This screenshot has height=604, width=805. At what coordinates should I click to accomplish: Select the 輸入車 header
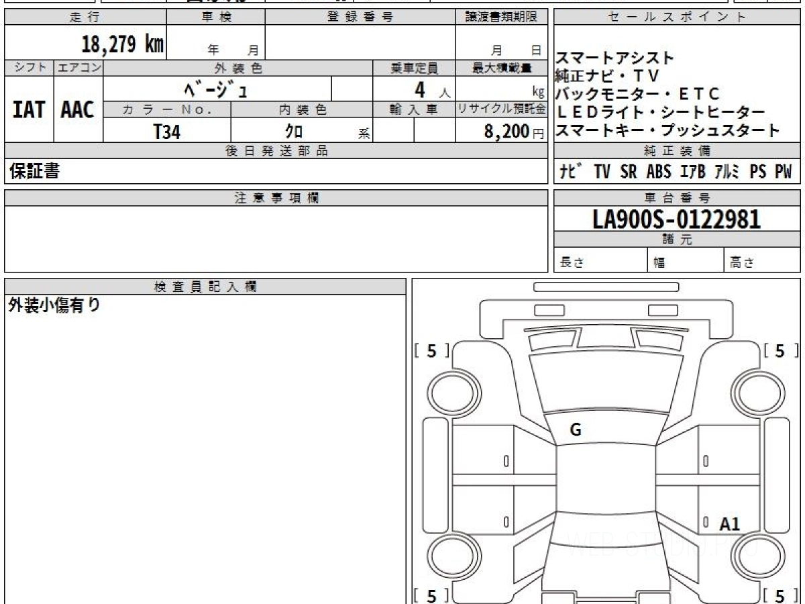(414, 109)
